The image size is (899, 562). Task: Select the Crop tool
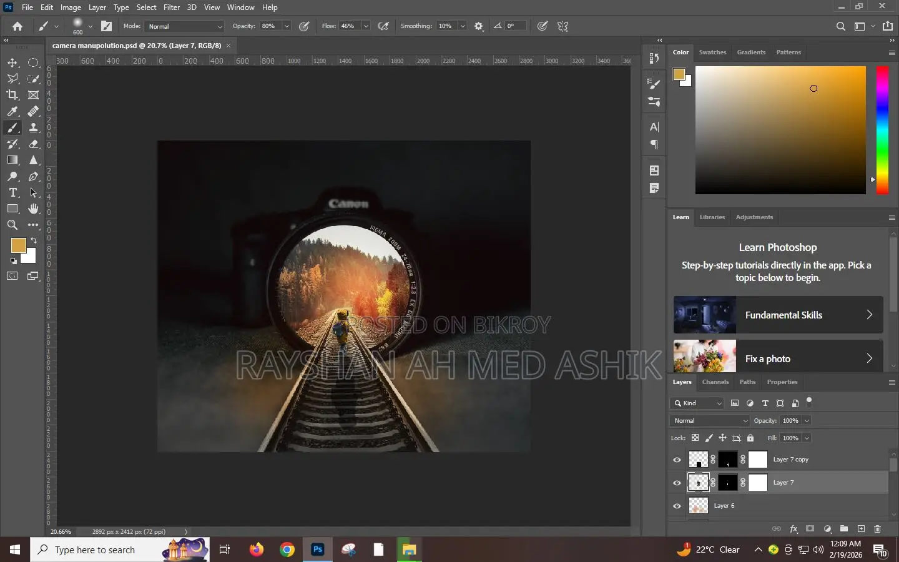coord(12,95)
